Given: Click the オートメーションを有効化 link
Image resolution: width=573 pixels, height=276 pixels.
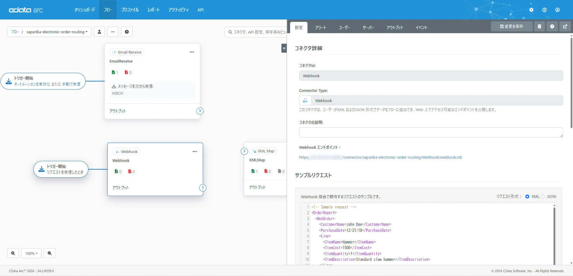Looking at the screenshot, I should pos(32,84).
